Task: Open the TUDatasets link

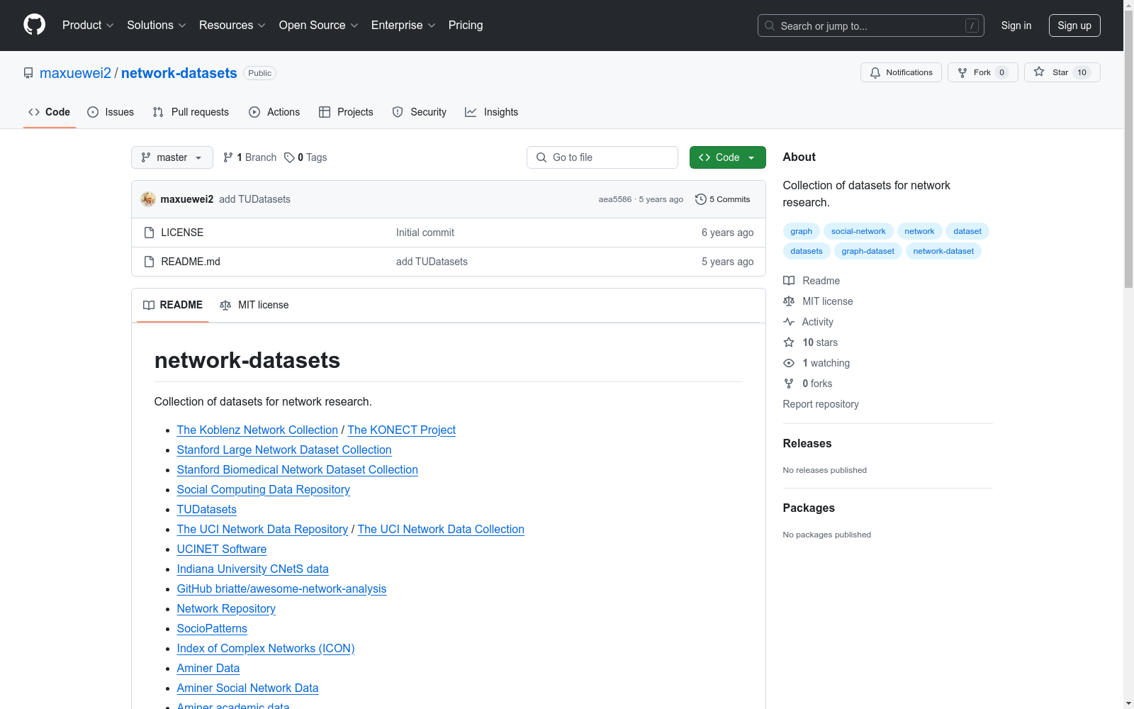Action: point(206,509)
